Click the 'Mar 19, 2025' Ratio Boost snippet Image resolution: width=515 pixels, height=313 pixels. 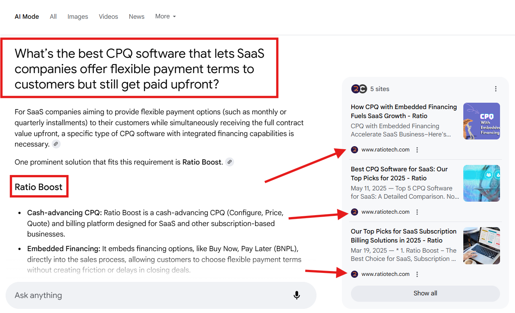[404, 255]
